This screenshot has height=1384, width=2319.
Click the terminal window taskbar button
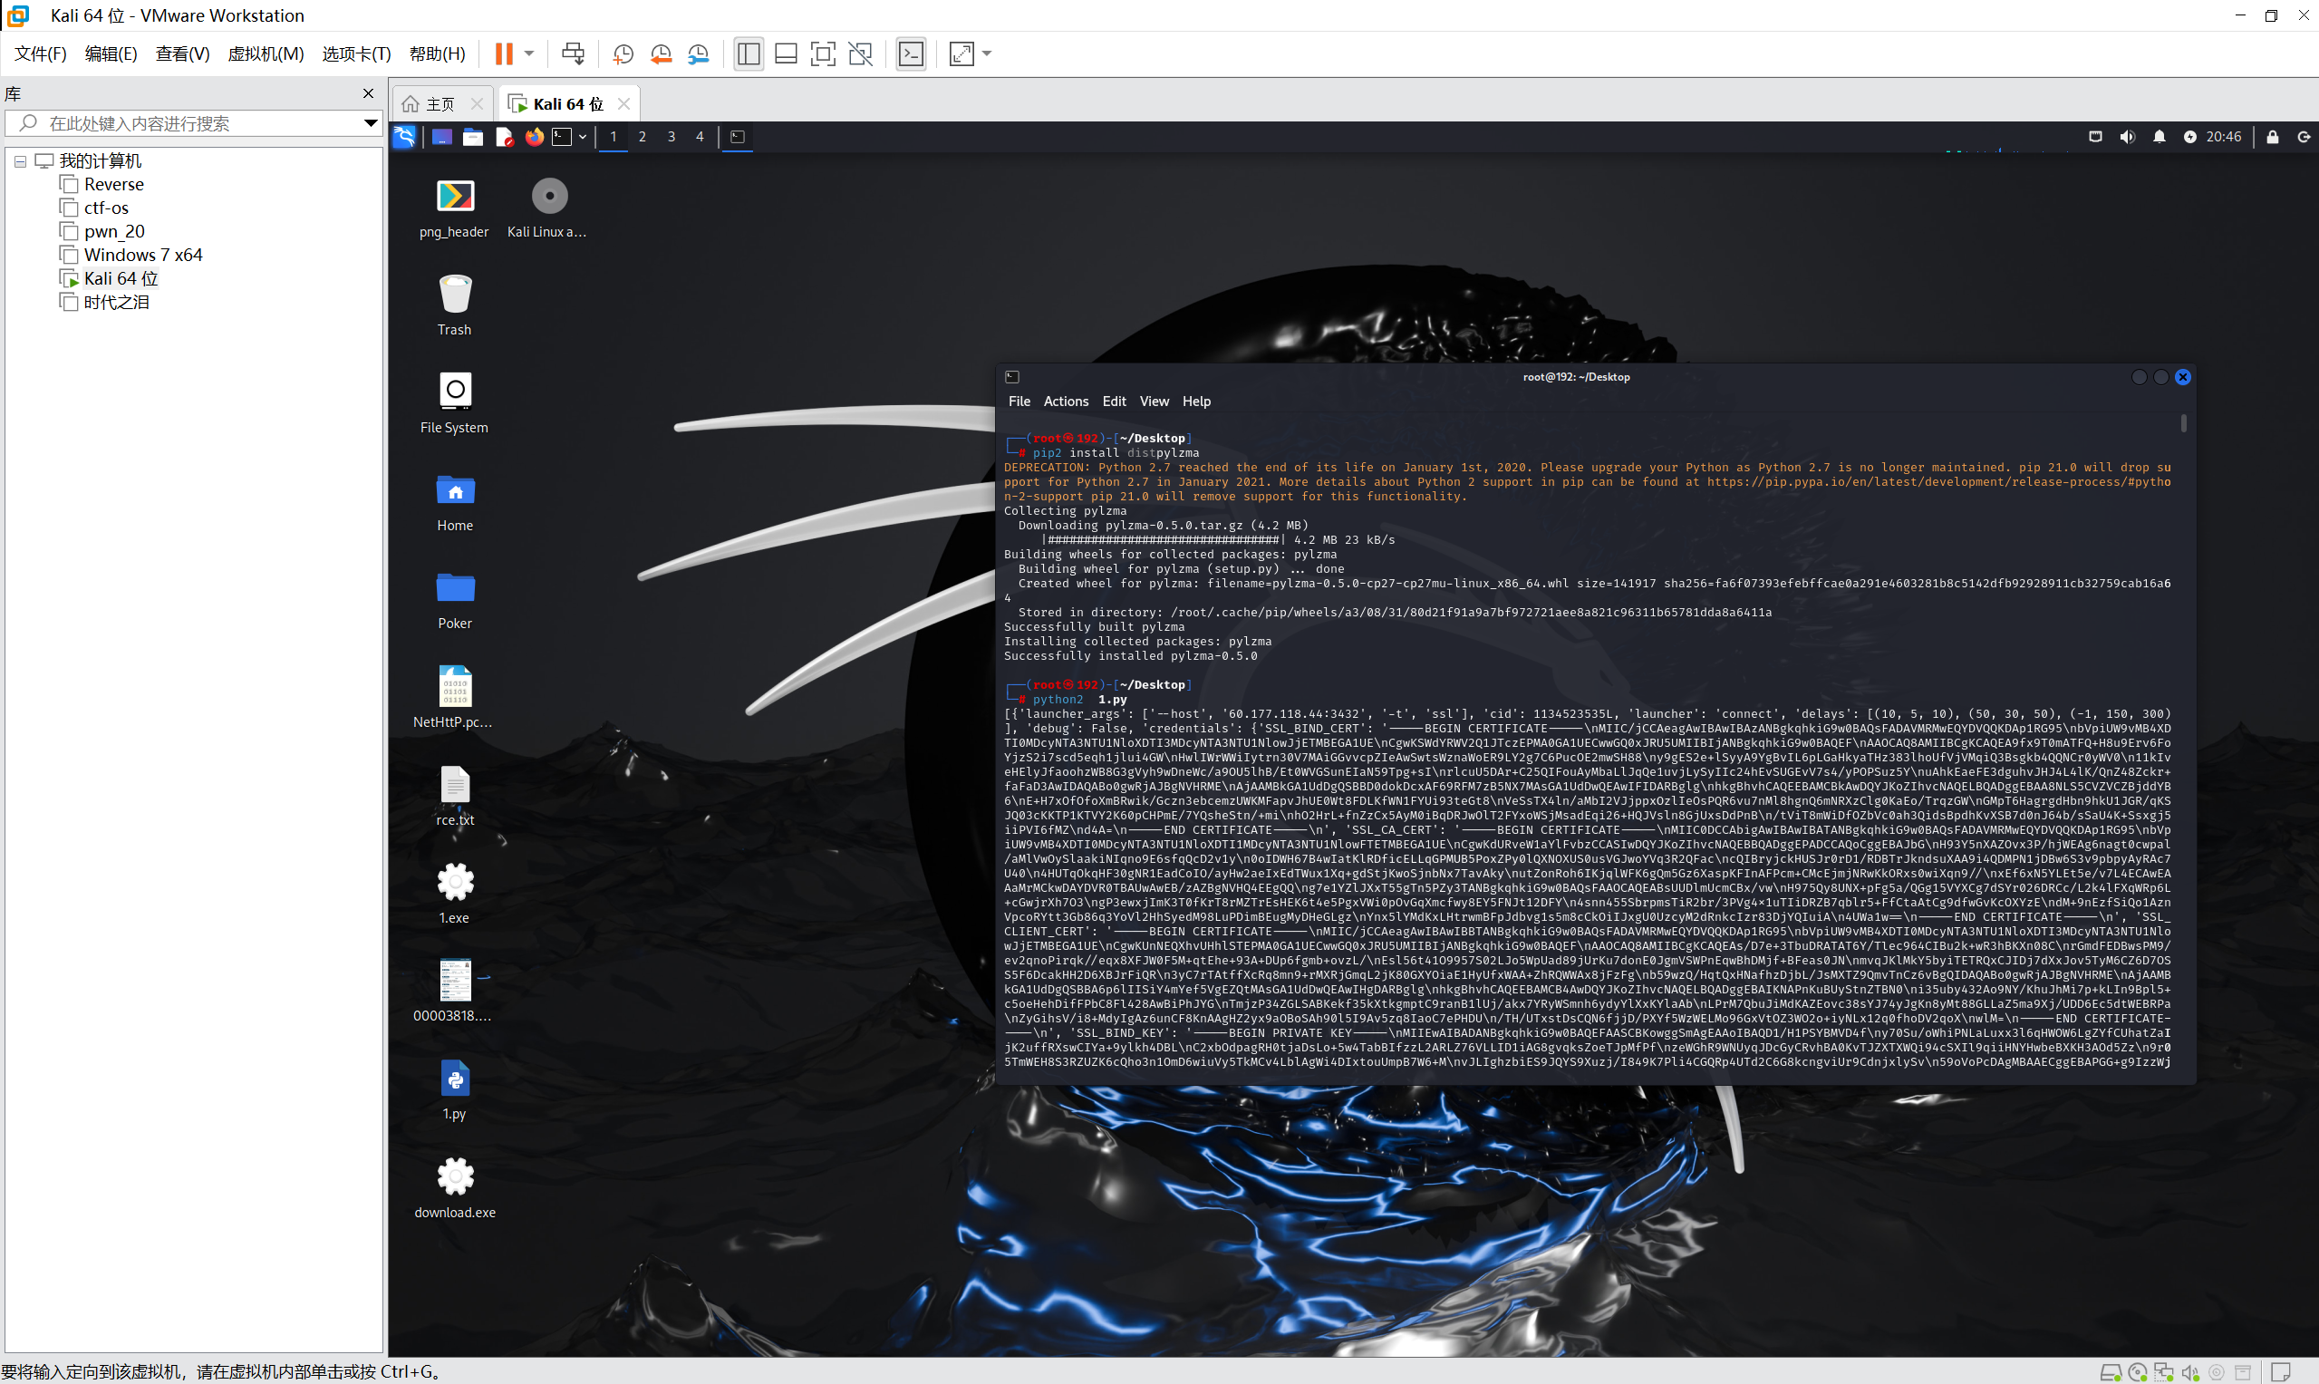(738, 137)
